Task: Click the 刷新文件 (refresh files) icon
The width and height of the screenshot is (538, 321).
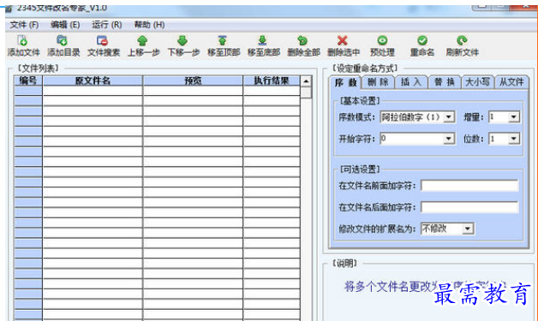Action: pos(462,40)
